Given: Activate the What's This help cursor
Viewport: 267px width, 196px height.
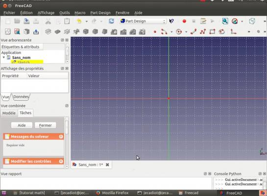Looking at the screenshot, I should (x=171, y=21).
